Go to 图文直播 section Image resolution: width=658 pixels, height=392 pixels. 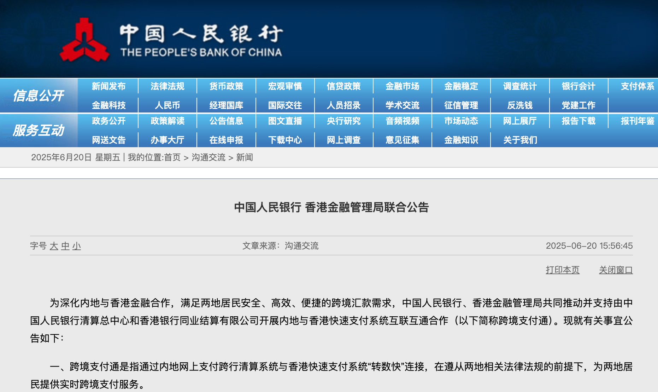tap(285, 121)
